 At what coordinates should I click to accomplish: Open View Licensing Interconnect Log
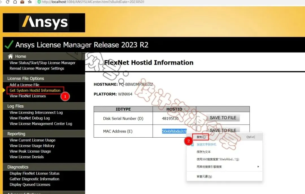pyautogui.click(x=36, y=112)
